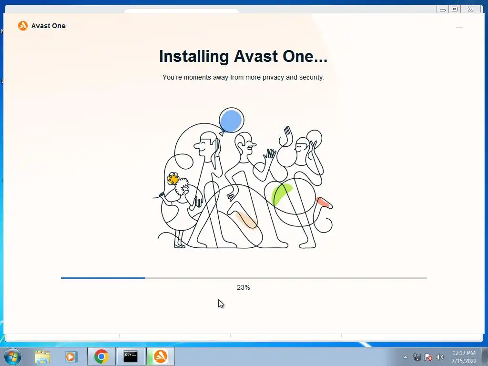Viewport: 488px width, 366px height.
Task: Click the Avast One logo icon
Action: [23, 26]
